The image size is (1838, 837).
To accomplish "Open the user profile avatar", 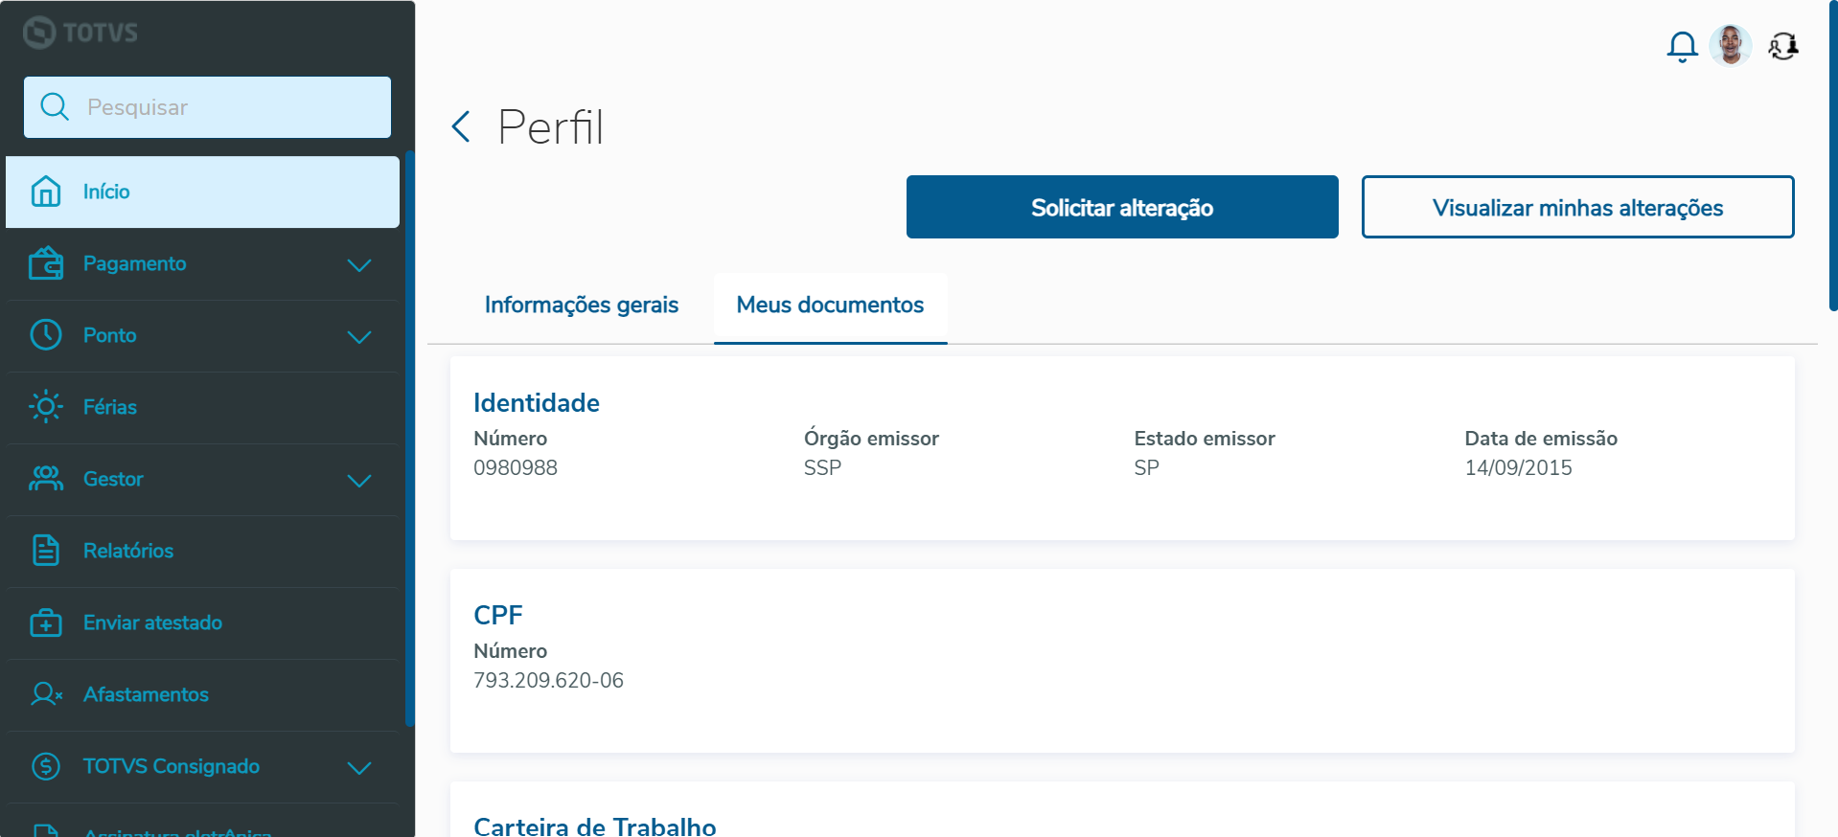I will point(1730,45).
